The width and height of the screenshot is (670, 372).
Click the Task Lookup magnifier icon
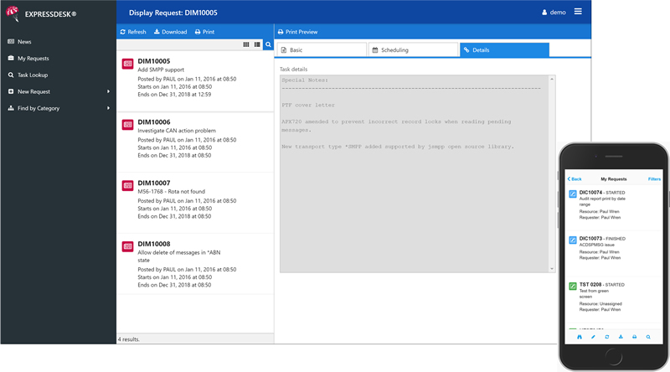click(x=11, y=75)
